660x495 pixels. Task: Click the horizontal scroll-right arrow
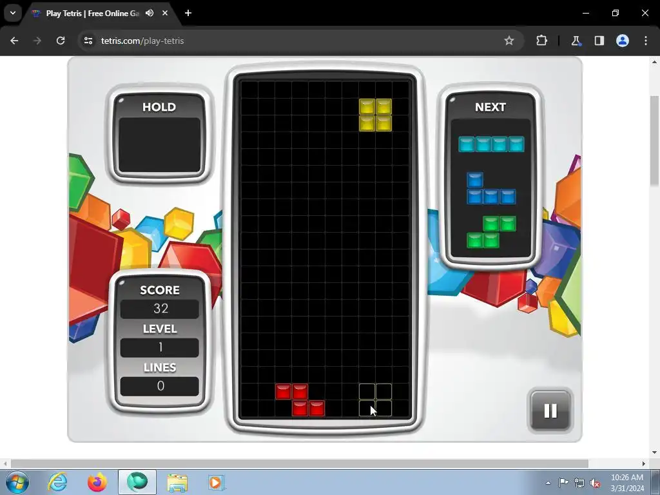click(644, 463)
